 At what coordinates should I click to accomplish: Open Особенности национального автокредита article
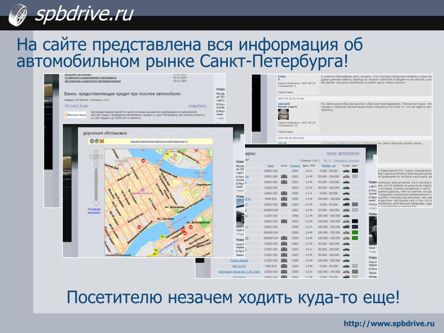[90, 78]
